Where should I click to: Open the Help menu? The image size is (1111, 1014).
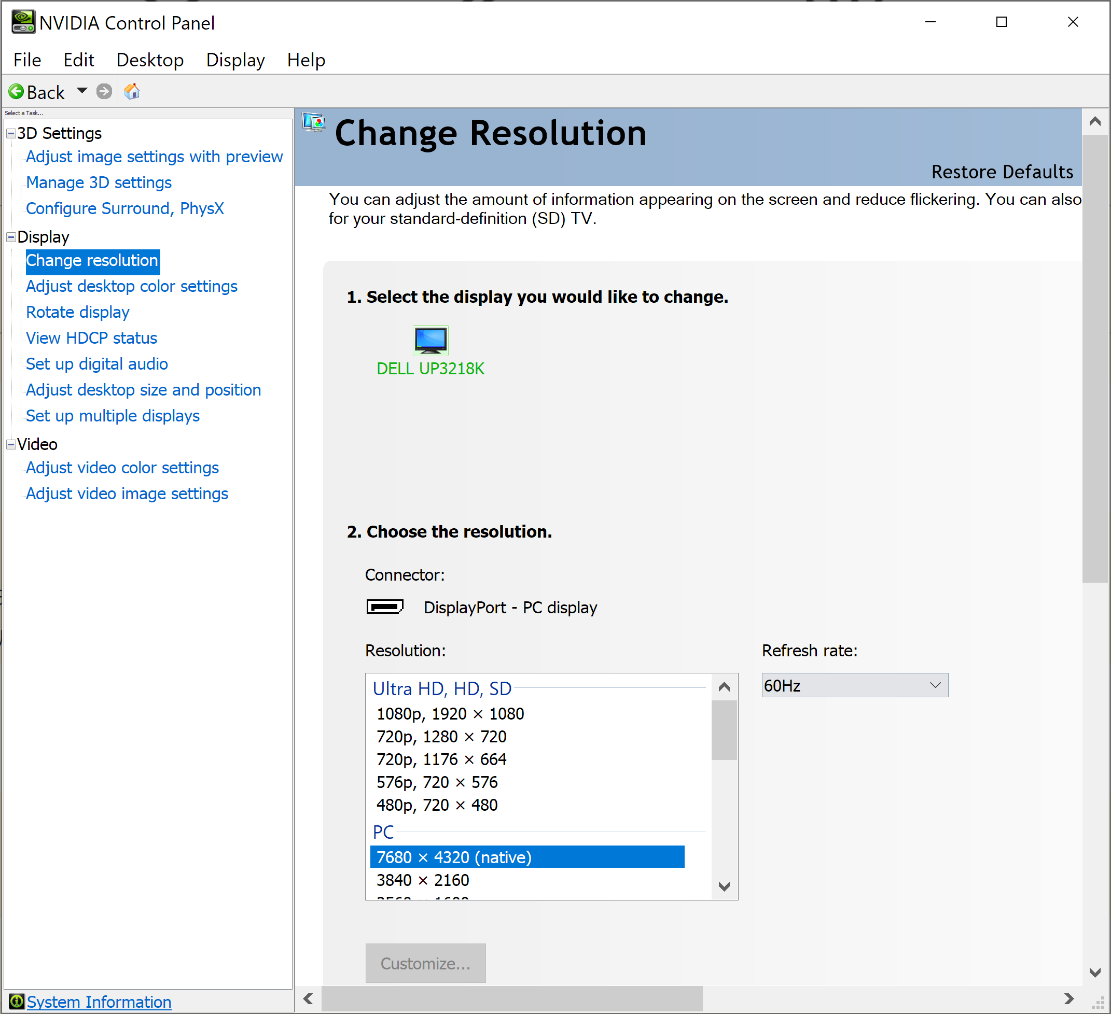[x=306, y=60]
